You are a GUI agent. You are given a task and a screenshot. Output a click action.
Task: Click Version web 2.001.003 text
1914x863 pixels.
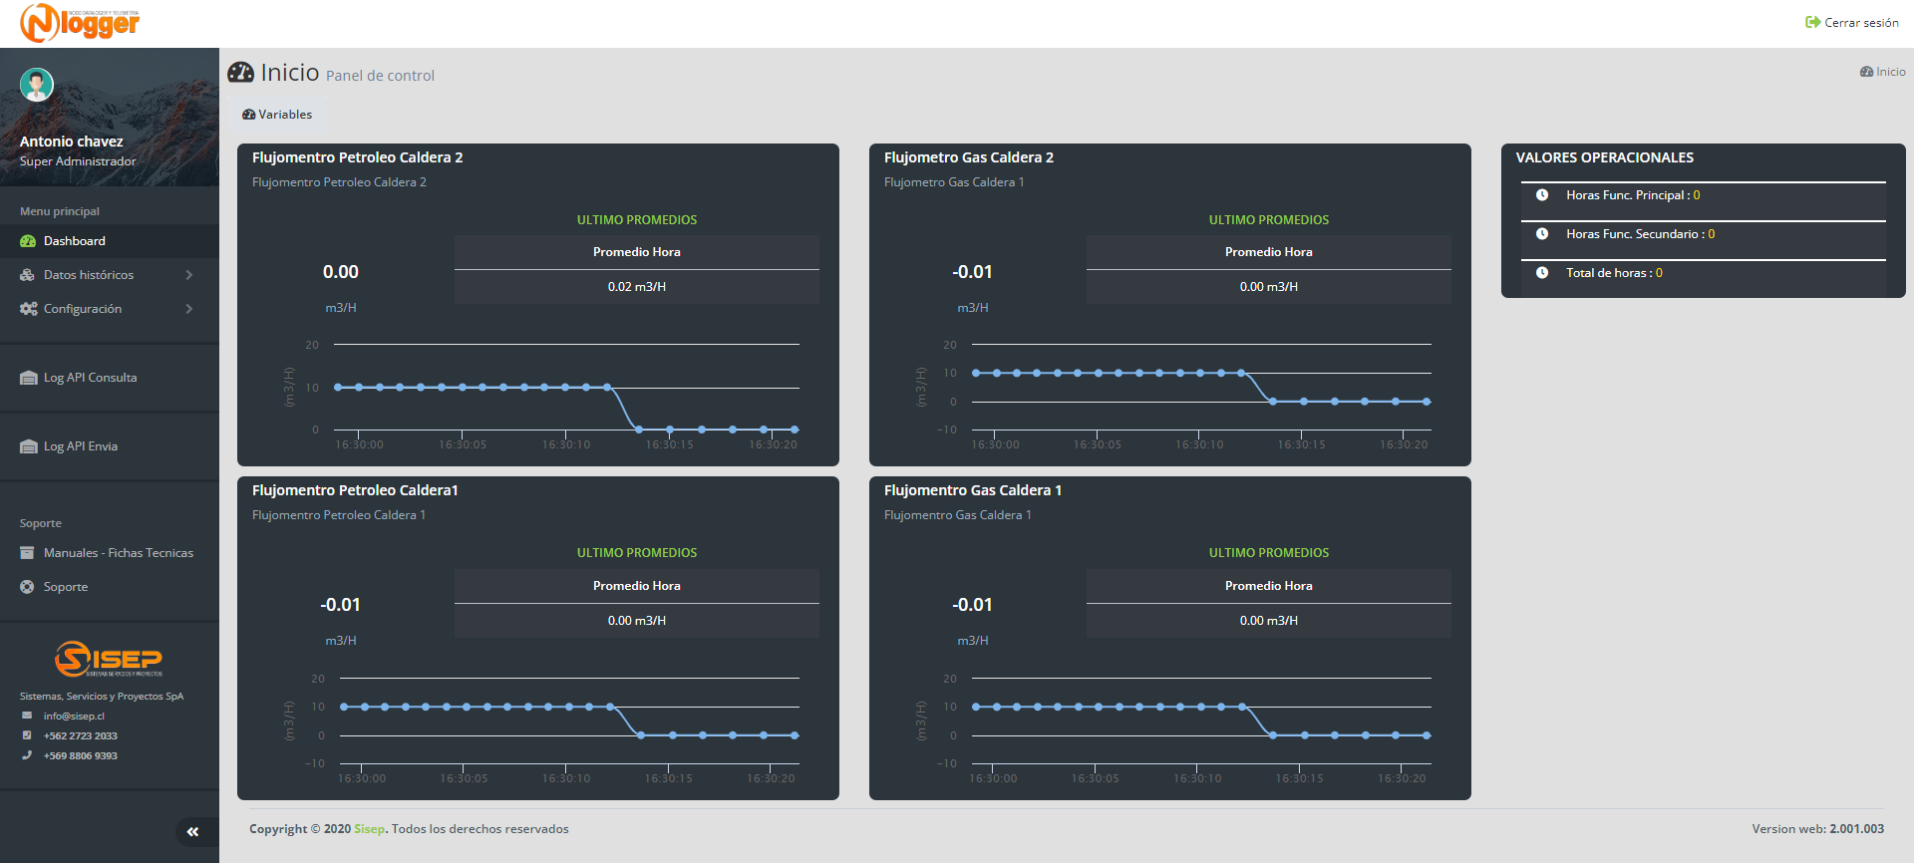click(x=1817, y=829)
